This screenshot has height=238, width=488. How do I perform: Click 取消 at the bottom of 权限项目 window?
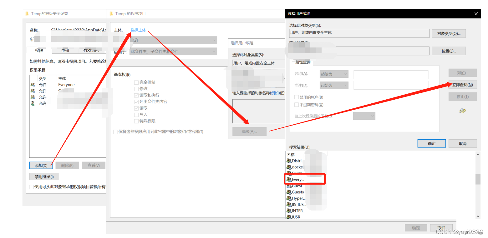coord(441,228)
